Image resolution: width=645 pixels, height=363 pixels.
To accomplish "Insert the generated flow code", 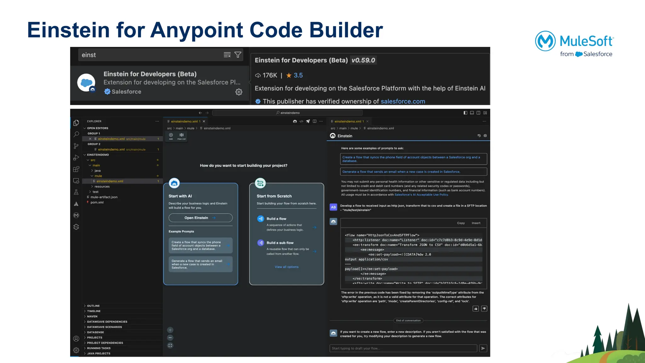I will coord(476,223).
